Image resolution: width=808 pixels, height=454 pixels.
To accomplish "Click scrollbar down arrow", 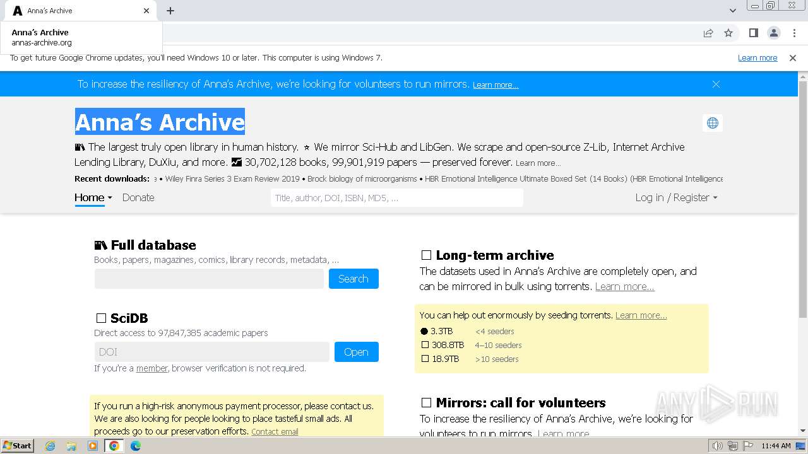I will (803, 431).
